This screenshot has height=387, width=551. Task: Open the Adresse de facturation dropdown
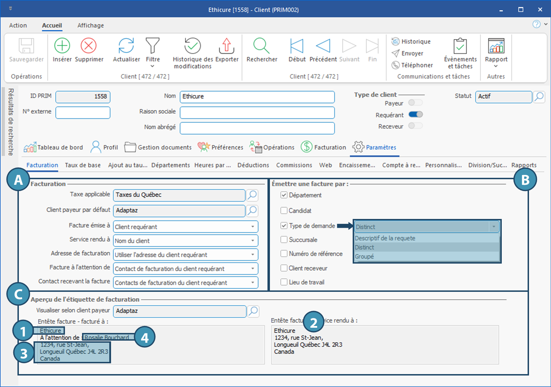[252, 255]
